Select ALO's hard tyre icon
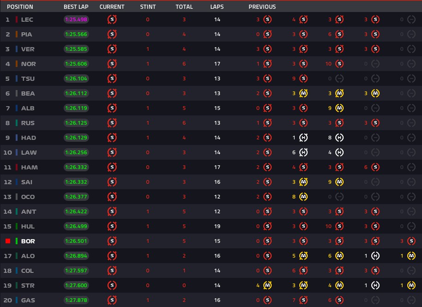This screenshot has width=422, height=307. coord(375,256)
